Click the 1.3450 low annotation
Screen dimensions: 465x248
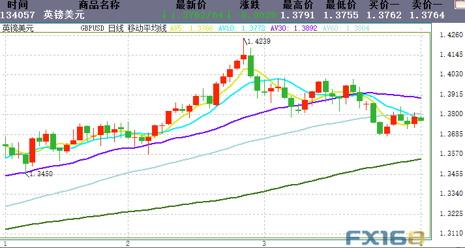pyautogui.click(x=41, y=174)
